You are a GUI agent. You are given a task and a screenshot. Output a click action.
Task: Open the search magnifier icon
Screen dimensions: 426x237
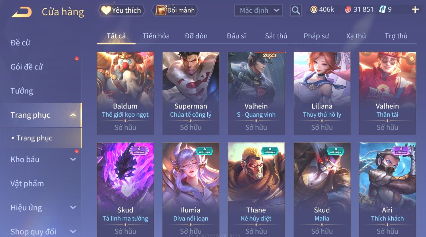[x=296, y=10]
